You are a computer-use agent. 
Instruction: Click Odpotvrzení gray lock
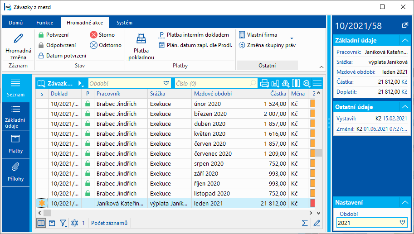pyautogui.click(x=41, y=45)
